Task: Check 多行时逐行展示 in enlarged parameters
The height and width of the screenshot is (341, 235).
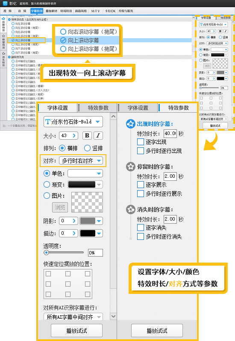Action: point(141,194)
